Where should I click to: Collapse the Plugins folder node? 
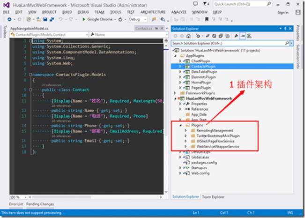180,125
